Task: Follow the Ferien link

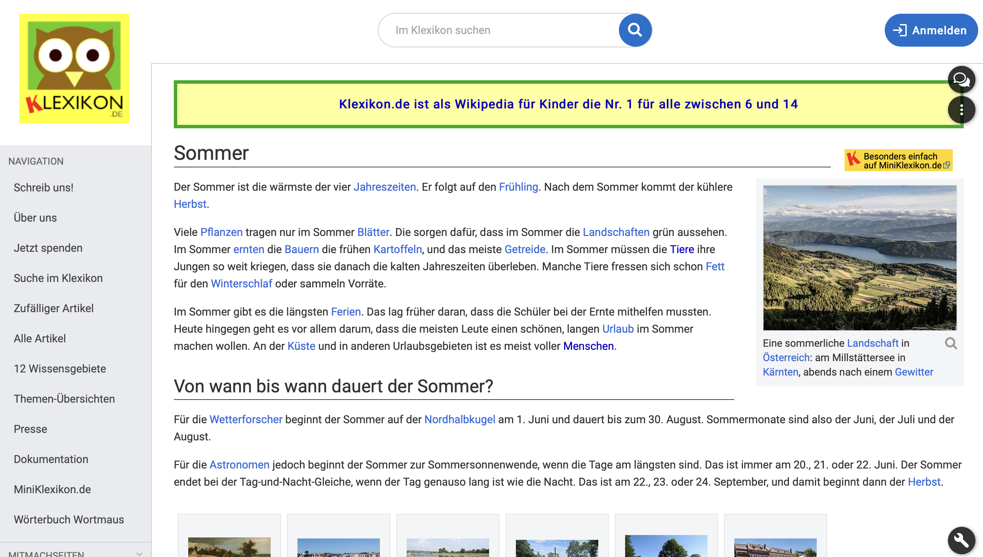Action: click(346, 312)
